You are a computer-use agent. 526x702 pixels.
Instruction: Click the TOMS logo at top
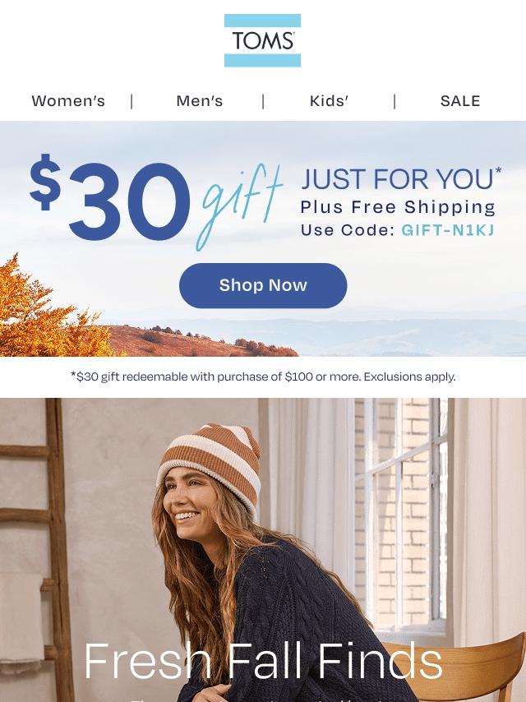coord(262,40)
